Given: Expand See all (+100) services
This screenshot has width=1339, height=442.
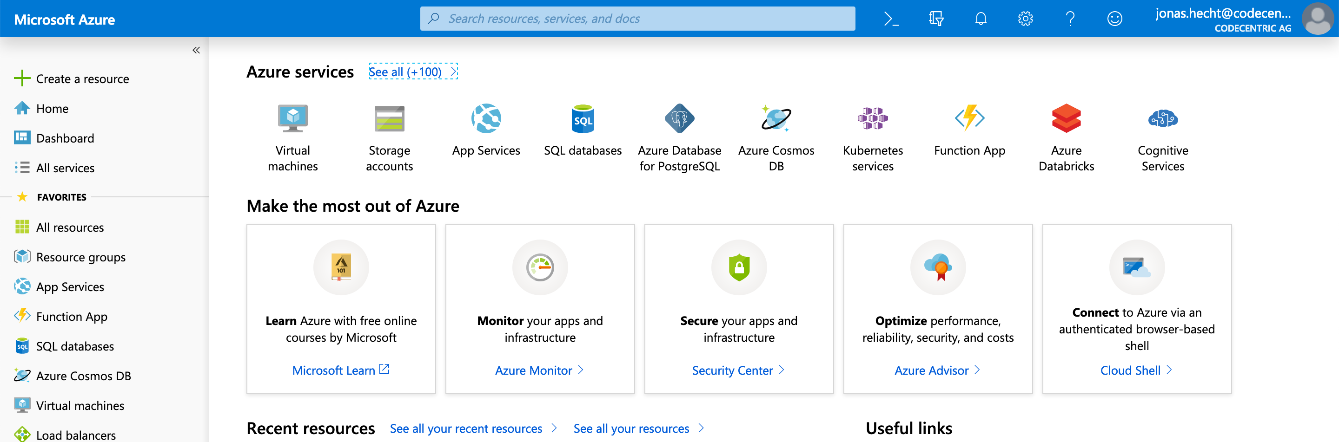Looking at the screenshot, I should (413, 71).
